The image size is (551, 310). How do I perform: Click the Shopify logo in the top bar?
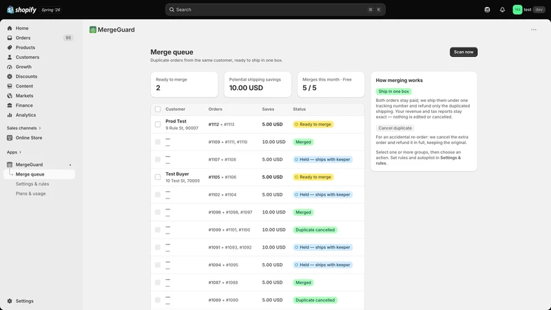(22, 10)
